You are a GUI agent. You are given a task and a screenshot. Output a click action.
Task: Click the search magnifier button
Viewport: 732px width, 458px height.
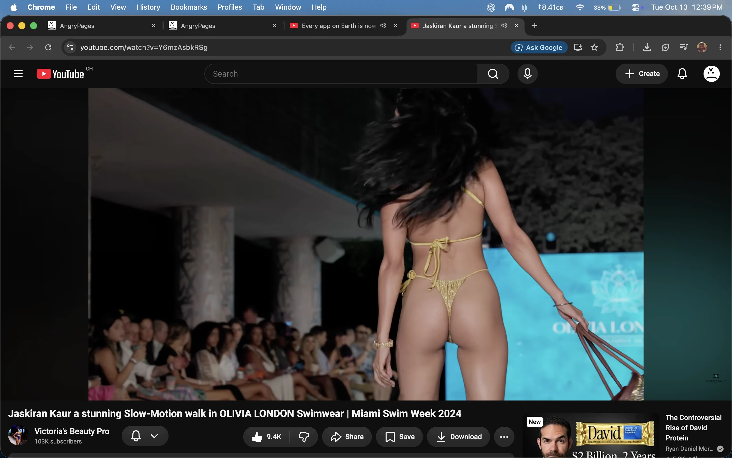pos(493,74)
